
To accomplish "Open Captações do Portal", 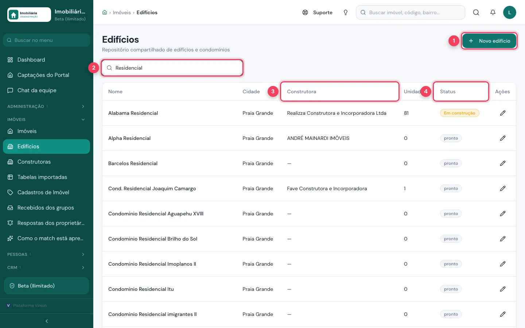I will tap(47, 75).
